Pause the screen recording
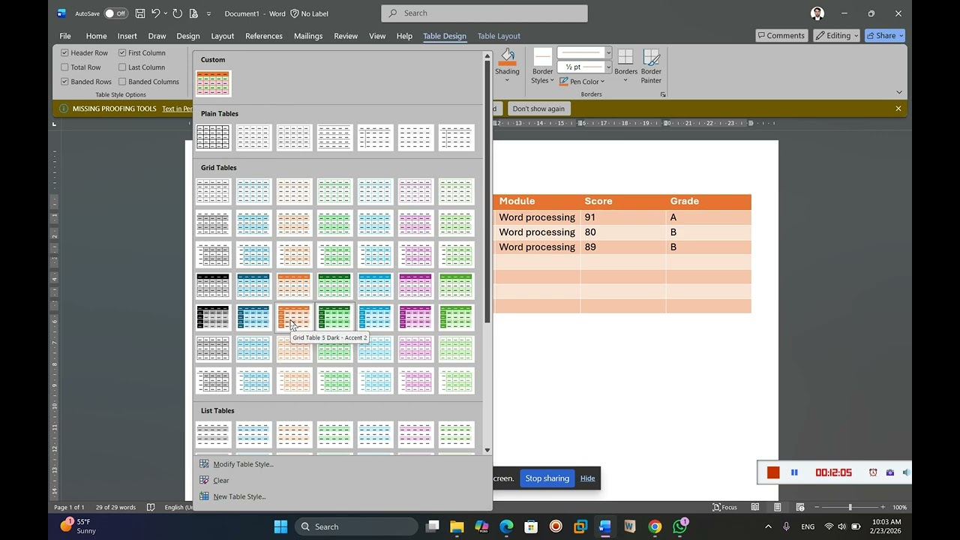Image resolution: width=960 pixels, height=540 pixels. (794, 472)
